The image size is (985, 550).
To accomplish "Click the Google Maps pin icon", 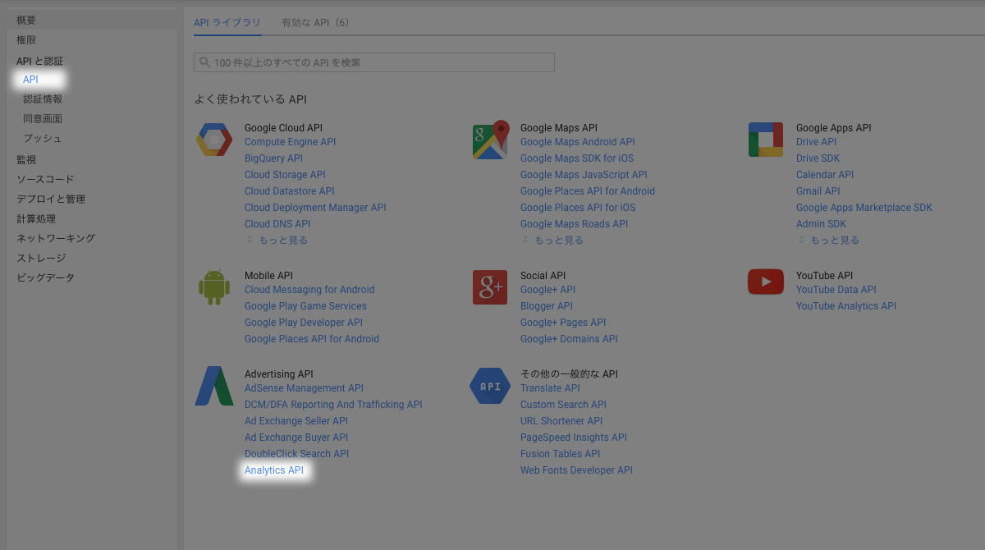I will [491, 140].
